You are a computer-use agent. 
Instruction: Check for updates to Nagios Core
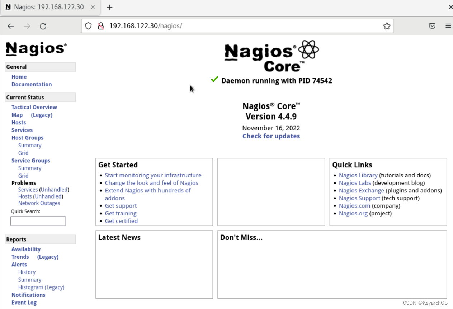coord(271,136)
